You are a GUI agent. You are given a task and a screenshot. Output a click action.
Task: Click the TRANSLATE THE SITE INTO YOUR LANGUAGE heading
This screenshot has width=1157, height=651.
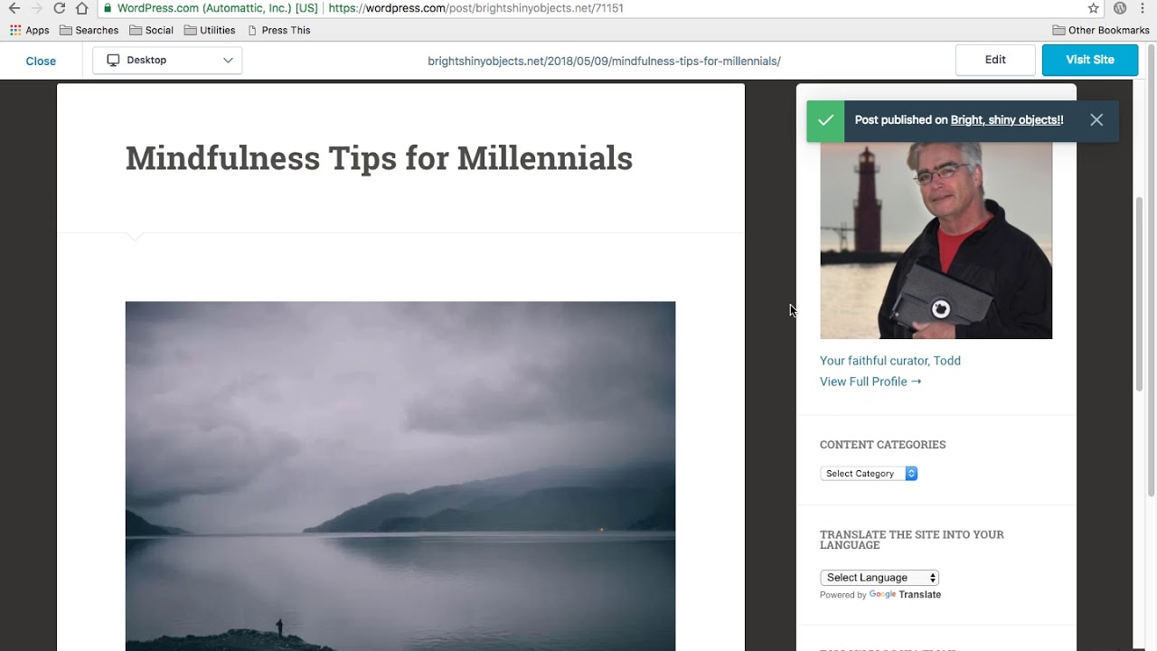click(x=912, y=540)
